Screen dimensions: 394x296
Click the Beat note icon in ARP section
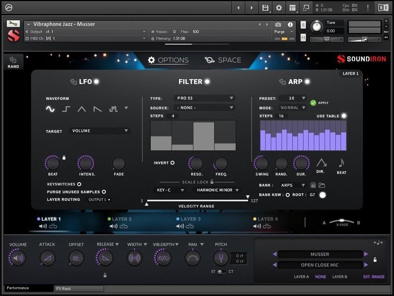[341, 162]
